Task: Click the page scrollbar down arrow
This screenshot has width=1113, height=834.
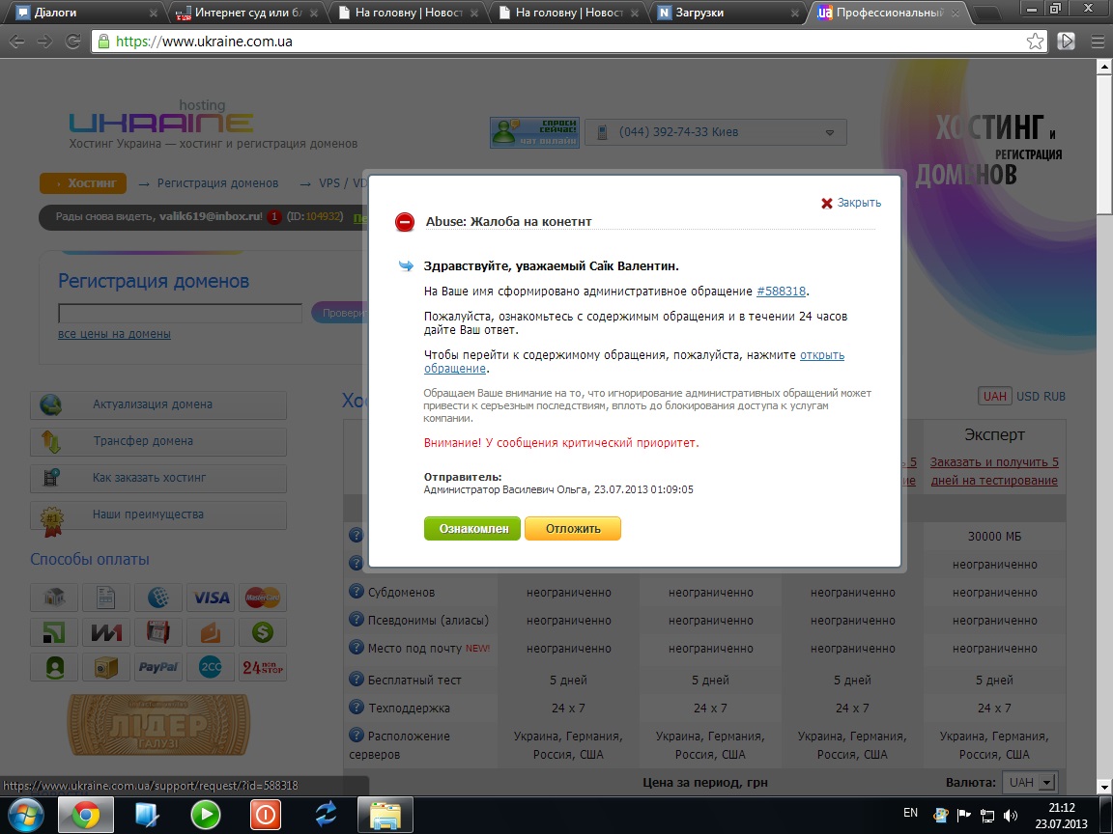Action: (x=1103, y=787)
